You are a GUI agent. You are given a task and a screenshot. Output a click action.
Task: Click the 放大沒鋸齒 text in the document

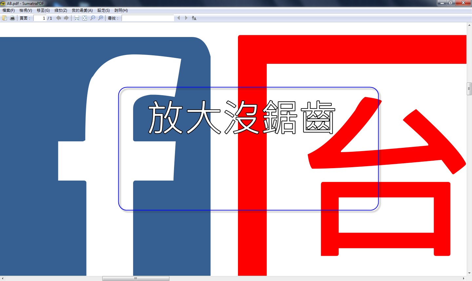(x=242, y=117)
